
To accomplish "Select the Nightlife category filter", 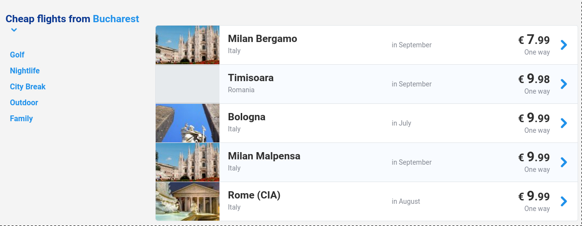I will click(25, 71).
